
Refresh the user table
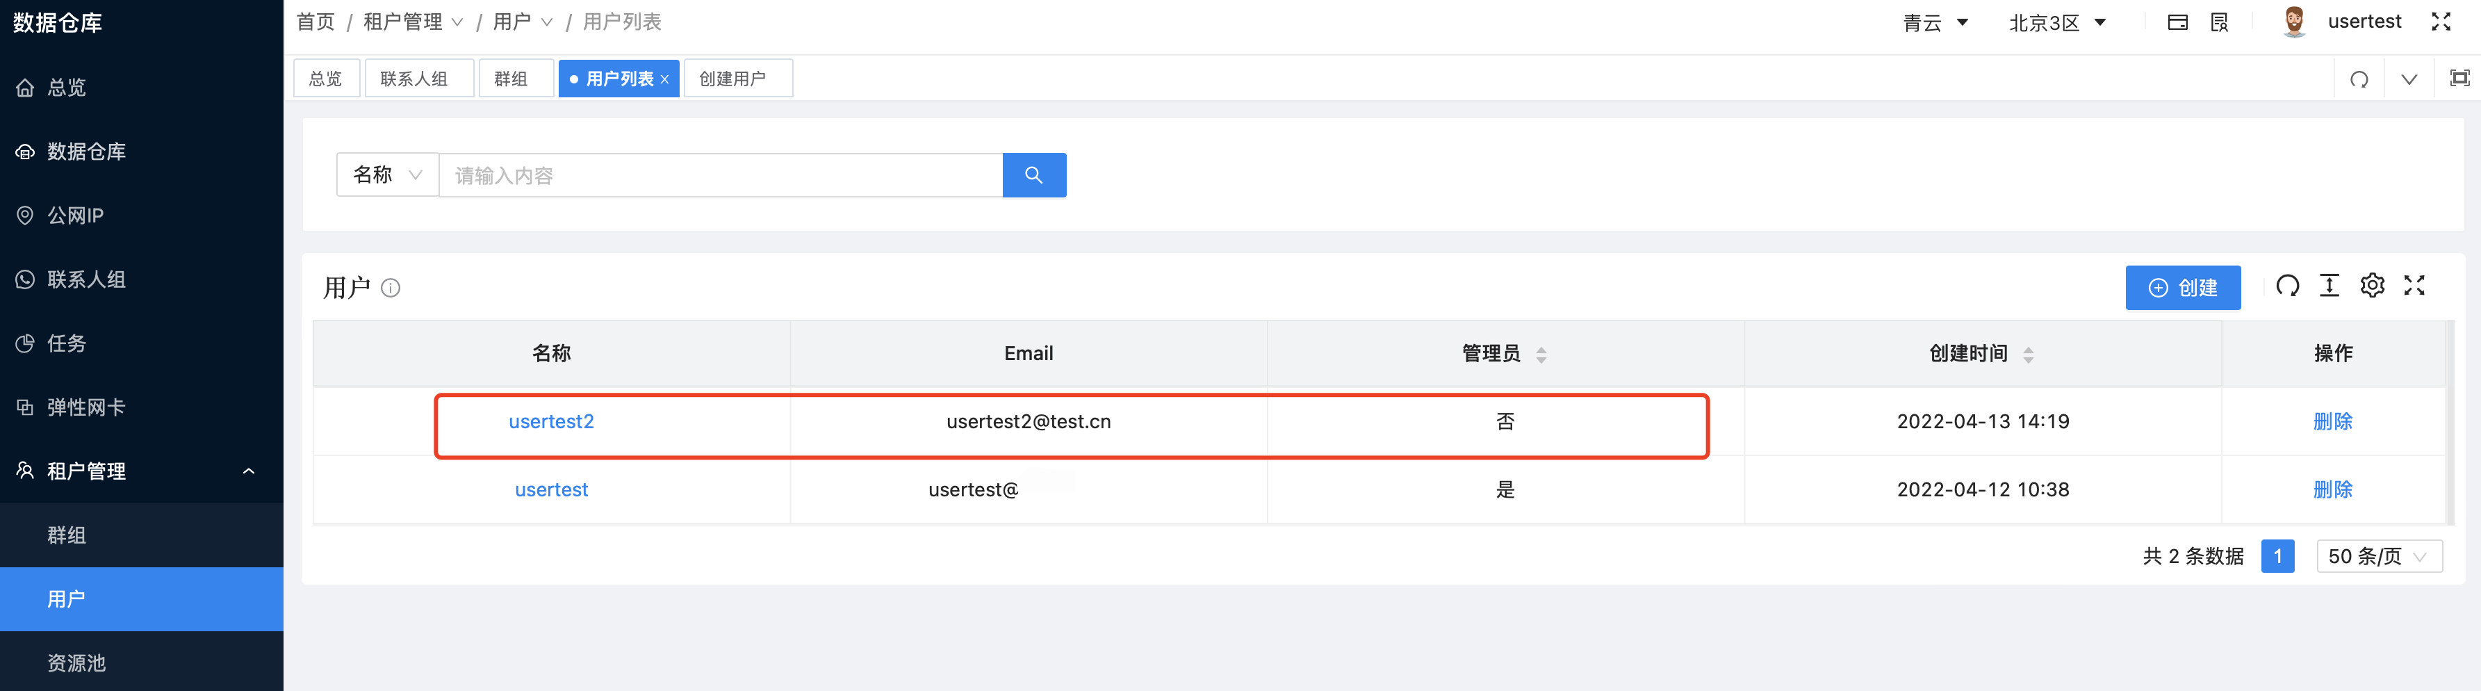pyautogui.click(x=2287, y=285)
